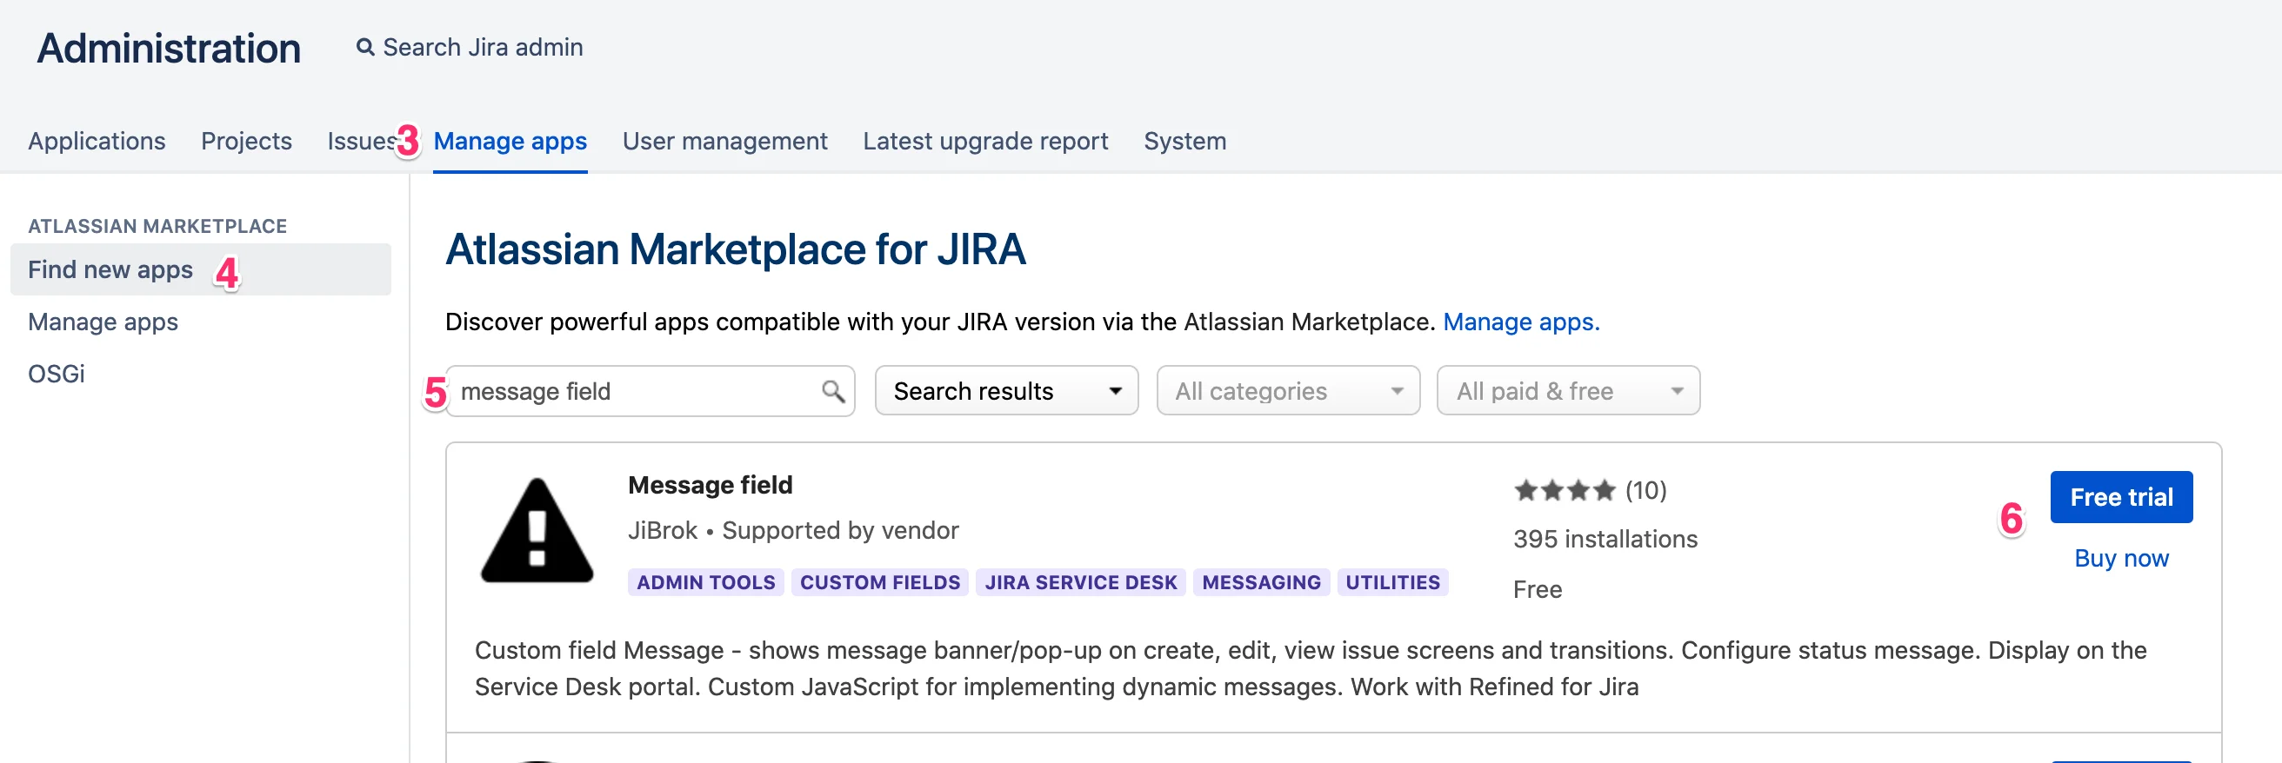Click the ATLASSIAN MARKETPLACE sidebar heading

(157, 226)
